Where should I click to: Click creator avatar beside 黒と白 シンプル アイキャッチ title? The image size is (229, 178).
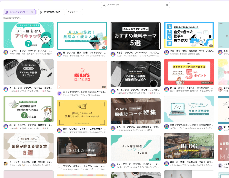[x=113, y=54]
